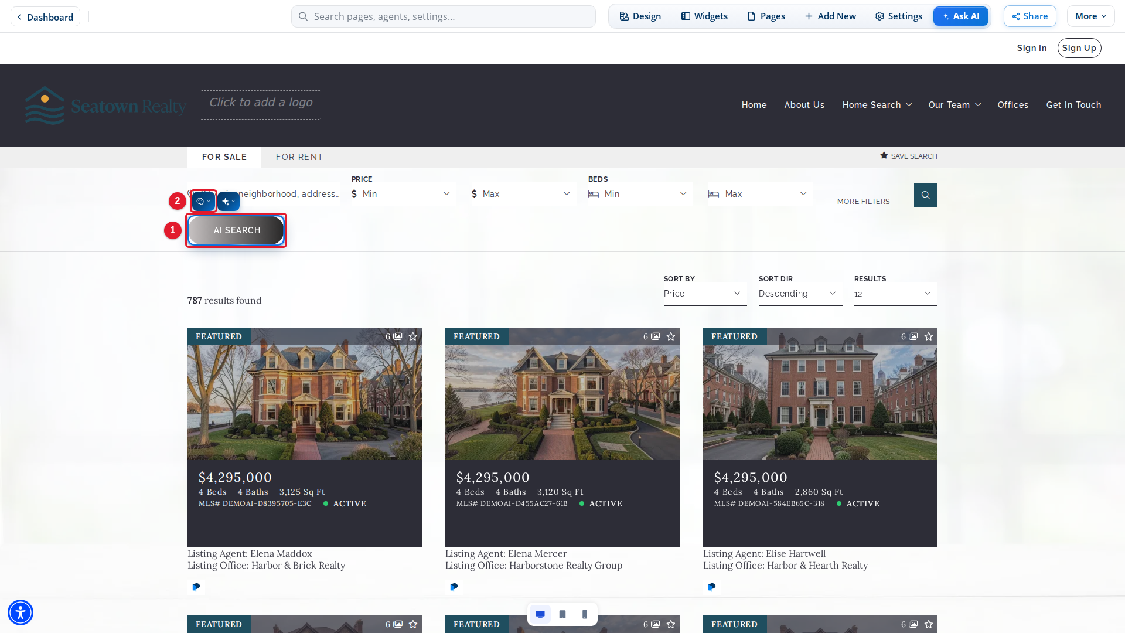Open the Beds Max dropdown
The height and width of the screenshot is (633, 1125).
click(x=761, y=194)
